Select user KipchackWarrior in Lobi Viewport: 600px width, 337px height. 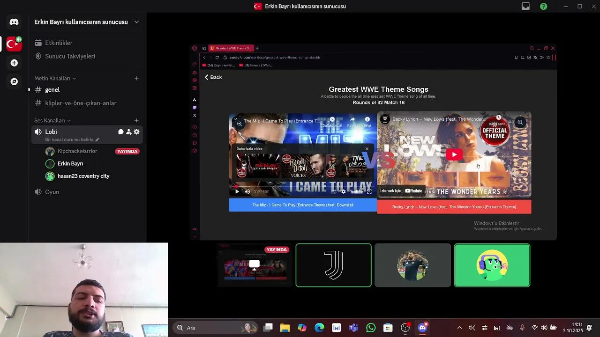pos(77,151)
